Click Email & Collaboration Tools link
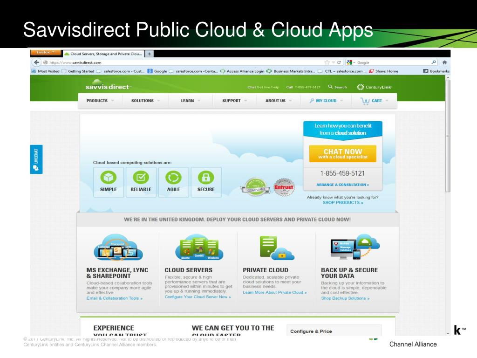The width and height of the screenshot is (477, 358). tap(115, 298)
